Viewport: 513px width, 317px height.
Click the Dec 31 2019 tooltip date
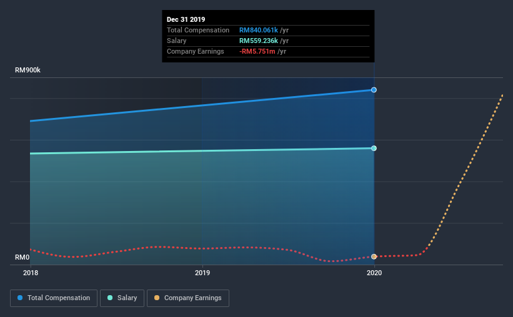(x=186, y=19)
